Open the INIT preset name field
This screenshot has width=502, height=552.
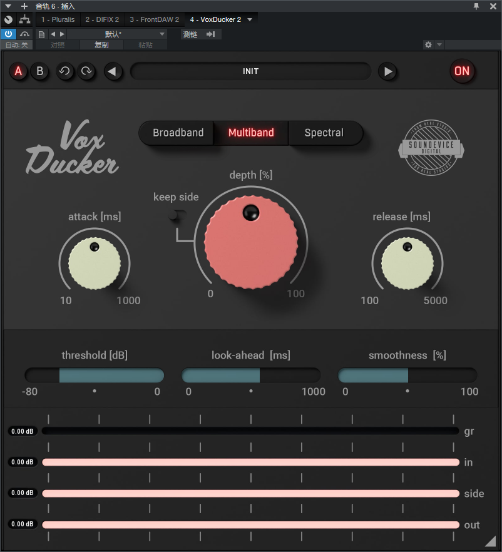(250, 71)
